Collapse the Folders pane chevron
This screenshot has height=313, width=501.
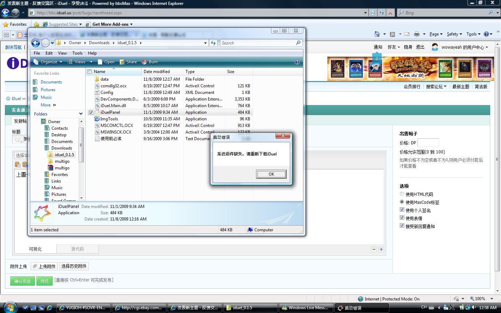pos(81,114)
